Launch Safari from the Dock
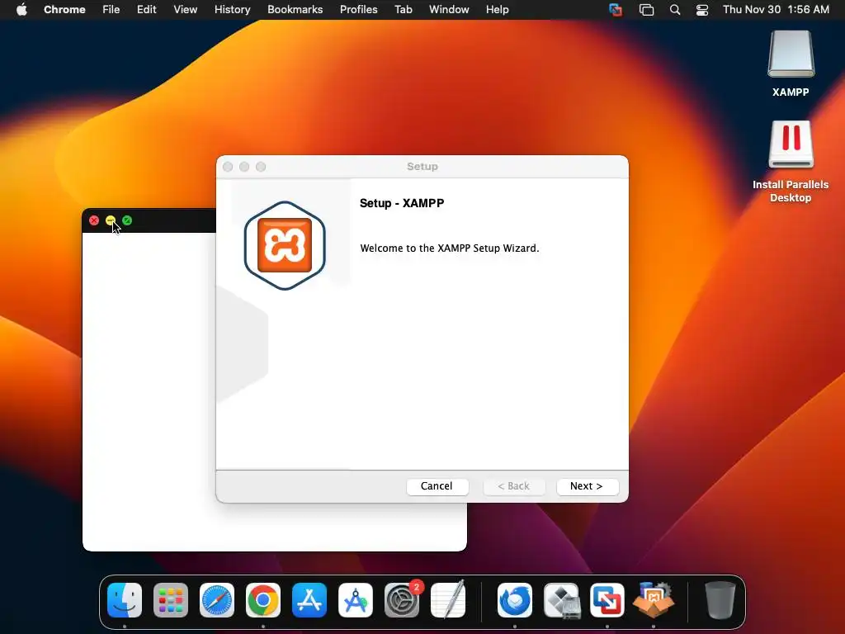845x634 pixels. point(217,600)
